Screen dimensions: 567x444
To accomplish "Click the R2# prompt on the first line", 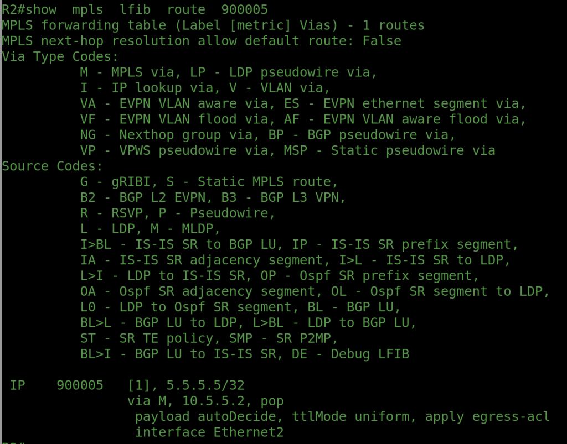I will (13, 9).
